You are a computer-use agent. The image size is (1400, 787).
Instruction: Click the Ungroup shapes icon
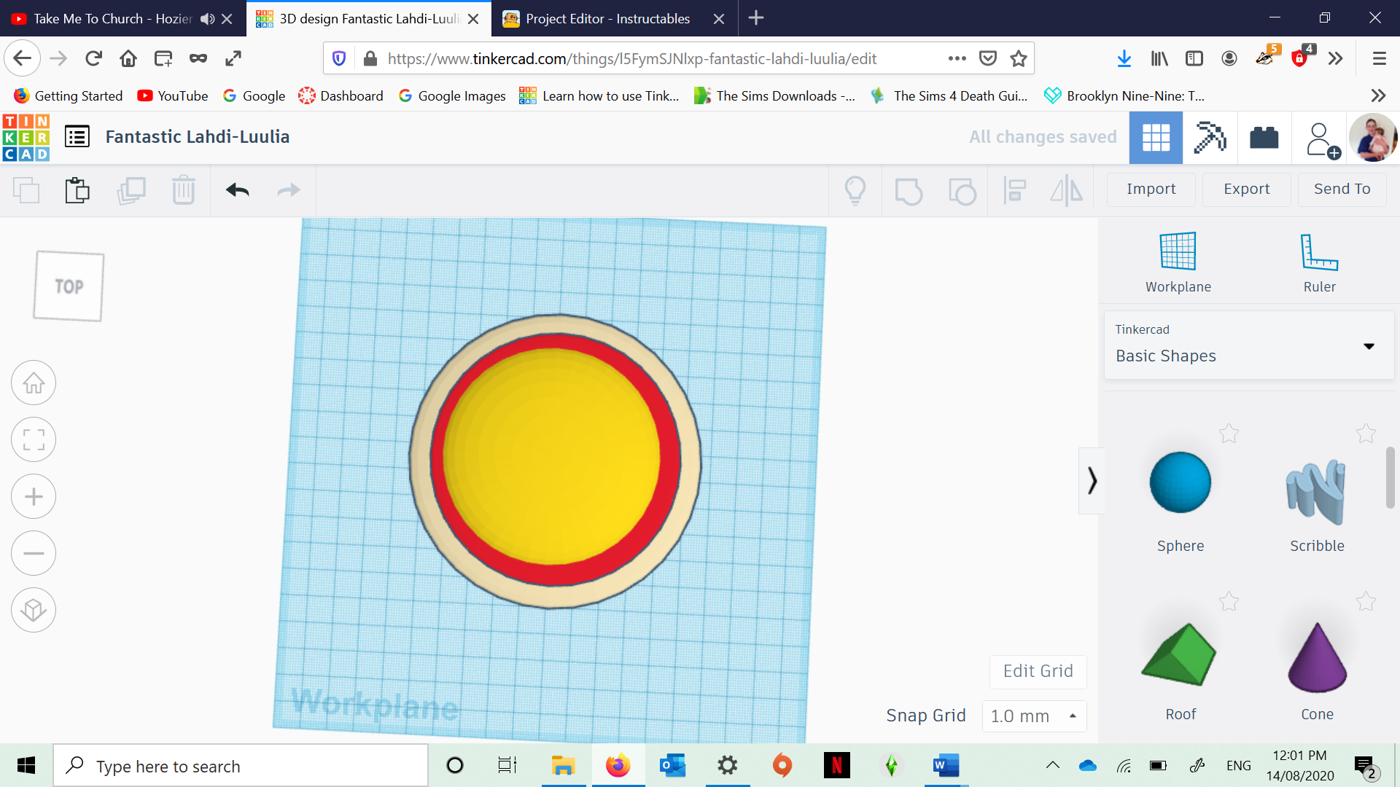click(962, 191)
